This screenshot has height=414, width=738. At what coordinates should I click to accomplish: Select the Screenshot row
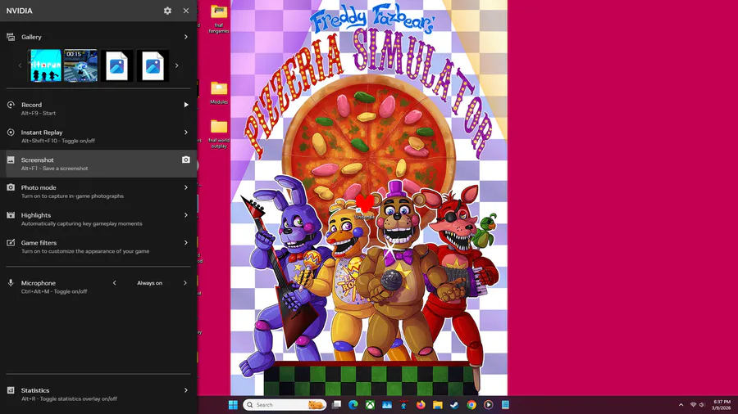click(x=98, y=164)
